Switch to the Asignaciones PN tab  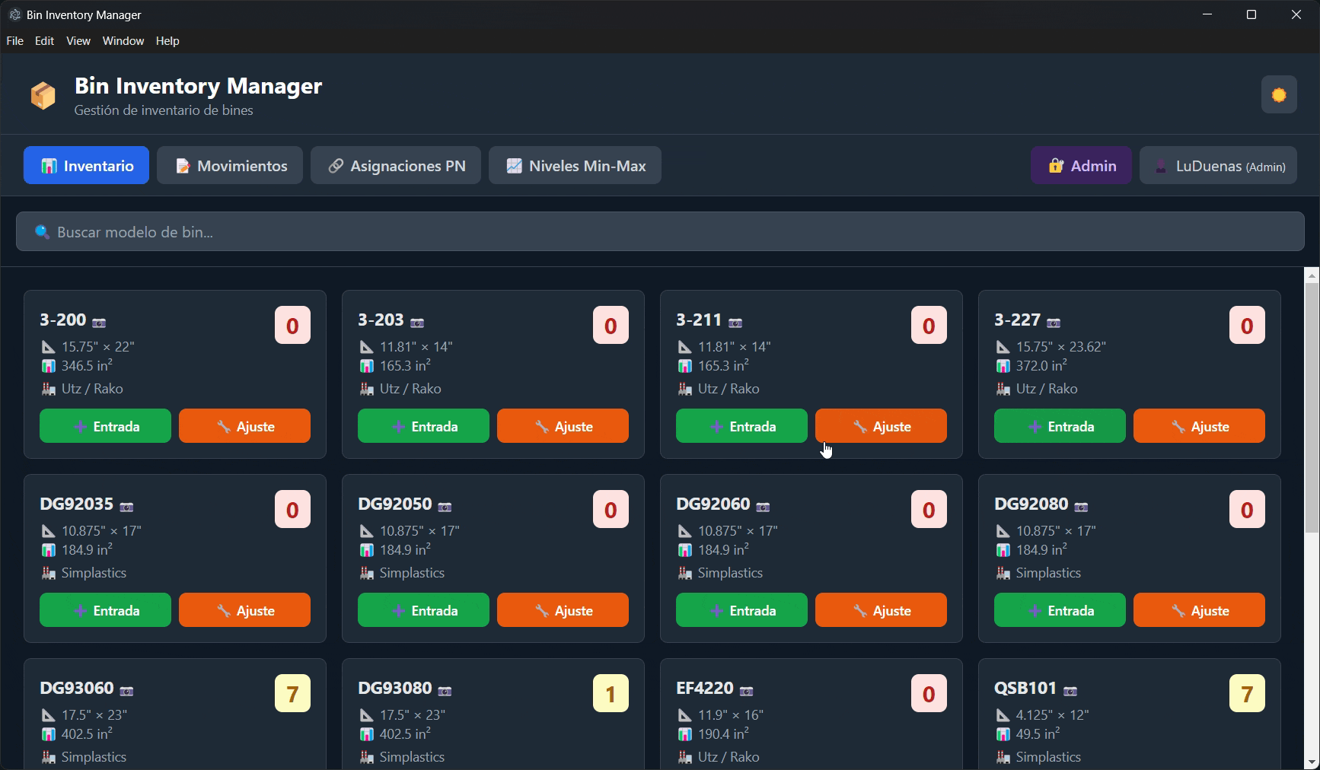[395, 165]
